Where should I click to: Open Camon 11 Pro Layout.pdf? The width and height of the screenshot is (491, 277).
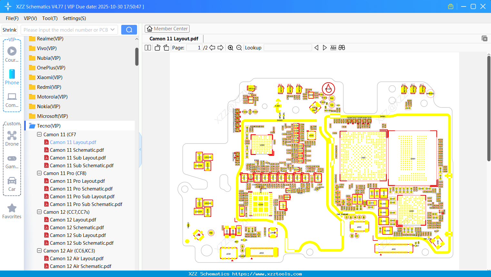tap(77, 181)
